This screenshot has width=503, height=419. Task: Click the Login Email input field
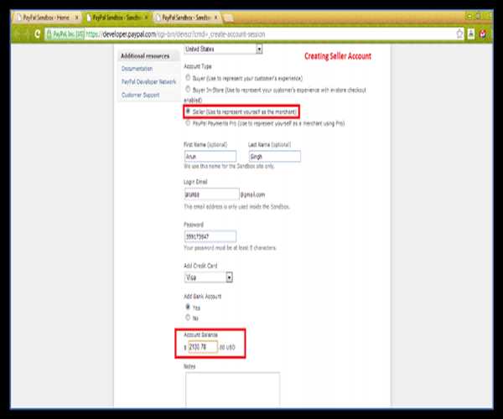pyautogui.click(x=210, y=194)
